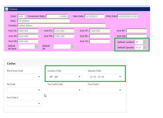
Task: Select the Acct CK field 1000-001
Action: (x=28, y=31)
